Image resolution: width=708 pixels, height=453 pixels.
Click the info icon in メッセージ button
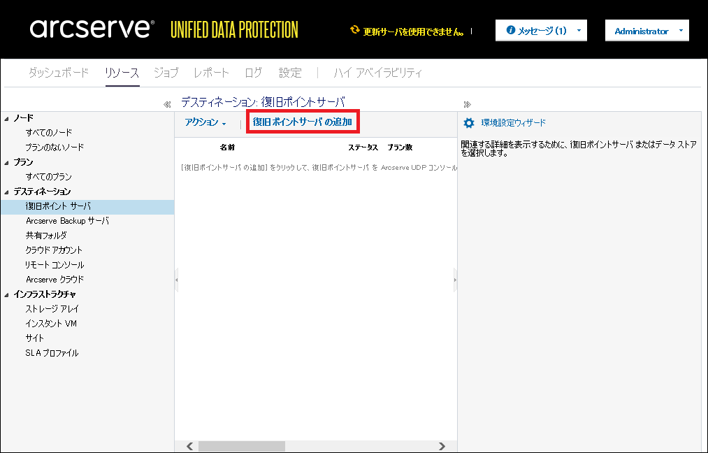tap(511, 30)
